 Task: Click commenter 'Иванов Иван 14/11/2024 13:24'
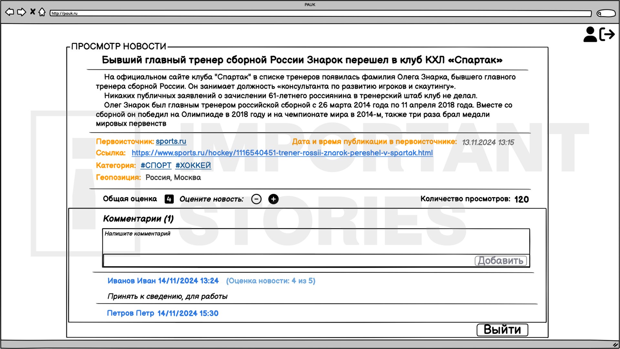point(163,281)
